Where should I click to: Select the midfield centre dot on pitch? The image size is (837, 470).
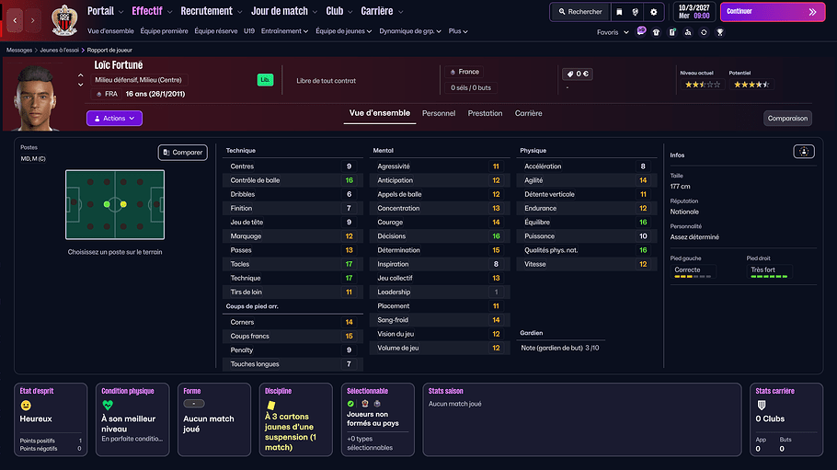pos(123,204)
